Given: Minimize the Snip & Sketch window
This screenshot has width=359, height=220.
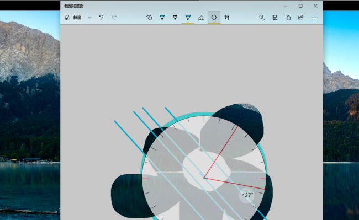Looking at the screenshot, I should tap(286, 6).
